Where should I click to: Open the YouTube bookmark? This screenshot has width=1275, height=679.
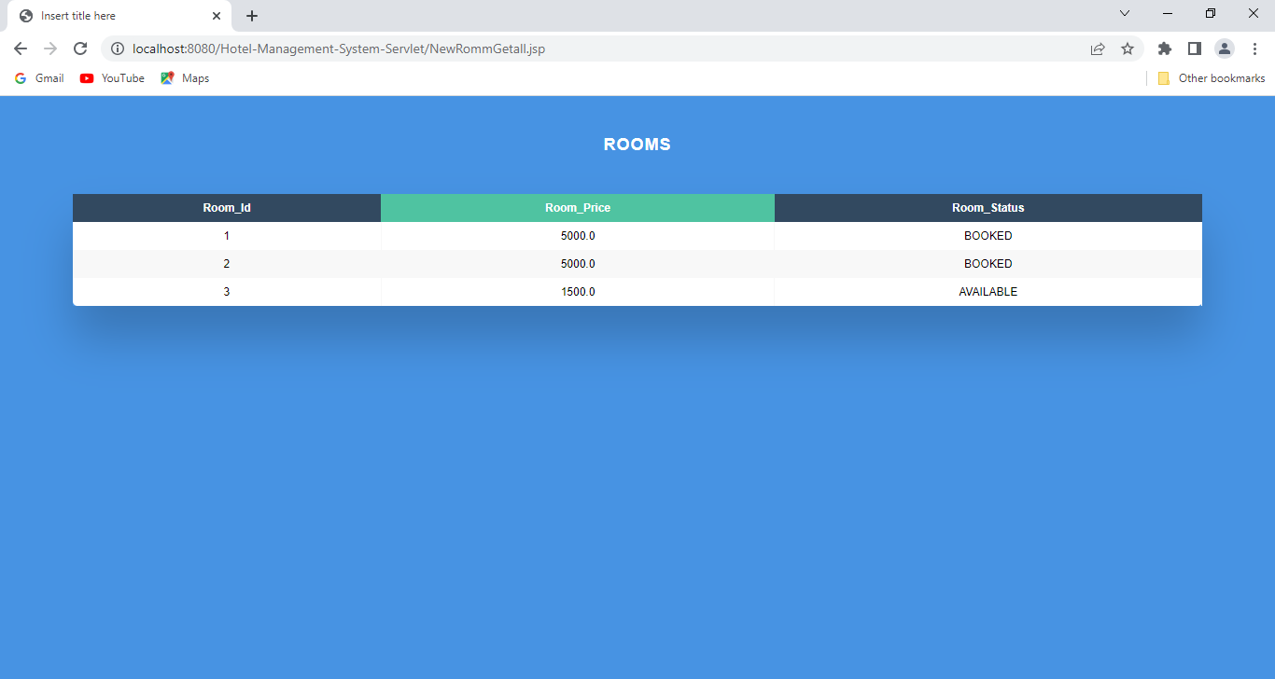click(112, 78)
